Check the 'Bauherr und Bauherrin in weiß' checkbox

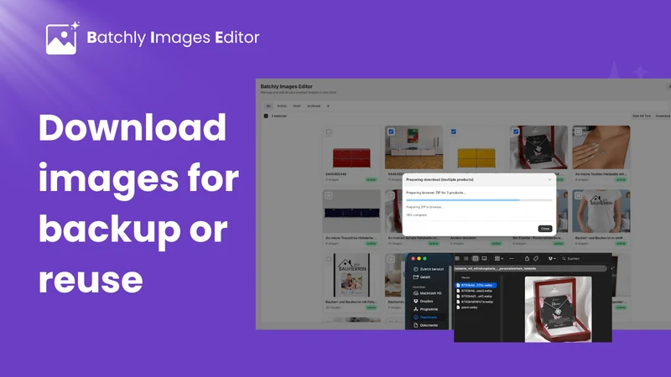coord(579,196)
